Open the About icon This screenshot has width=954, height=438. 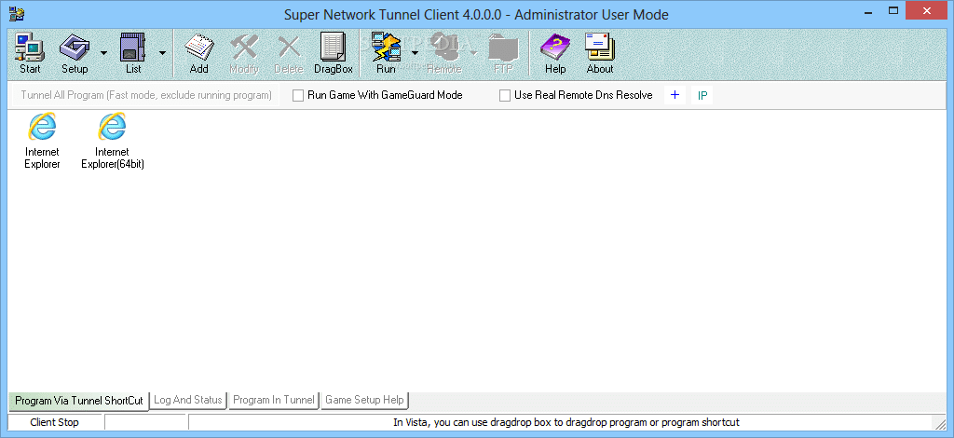click(x=599, y=52)
